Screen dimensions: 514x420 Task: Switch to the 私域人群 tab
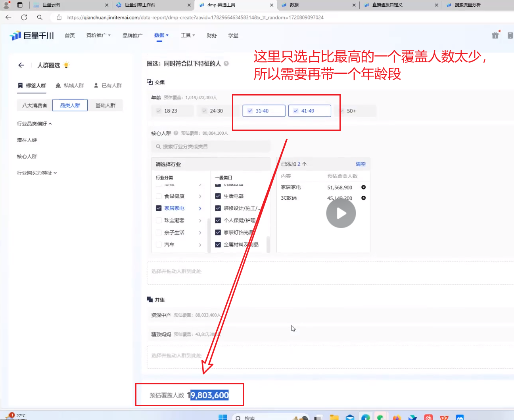pyautogui.click(x=70, y=86)
